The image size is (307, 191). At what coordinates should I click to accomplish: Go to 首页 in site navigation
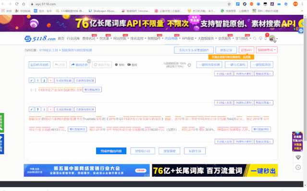click(x=61, y=38)
